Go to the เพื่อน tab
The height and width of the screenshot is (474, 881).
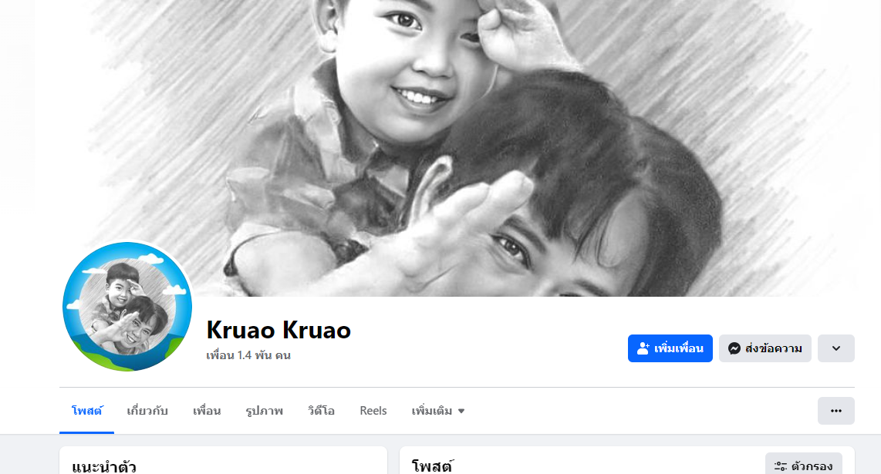point(207,411)
